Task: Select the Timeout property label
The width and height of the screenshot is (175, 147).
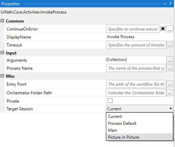Action: click(x=14, y=45)
